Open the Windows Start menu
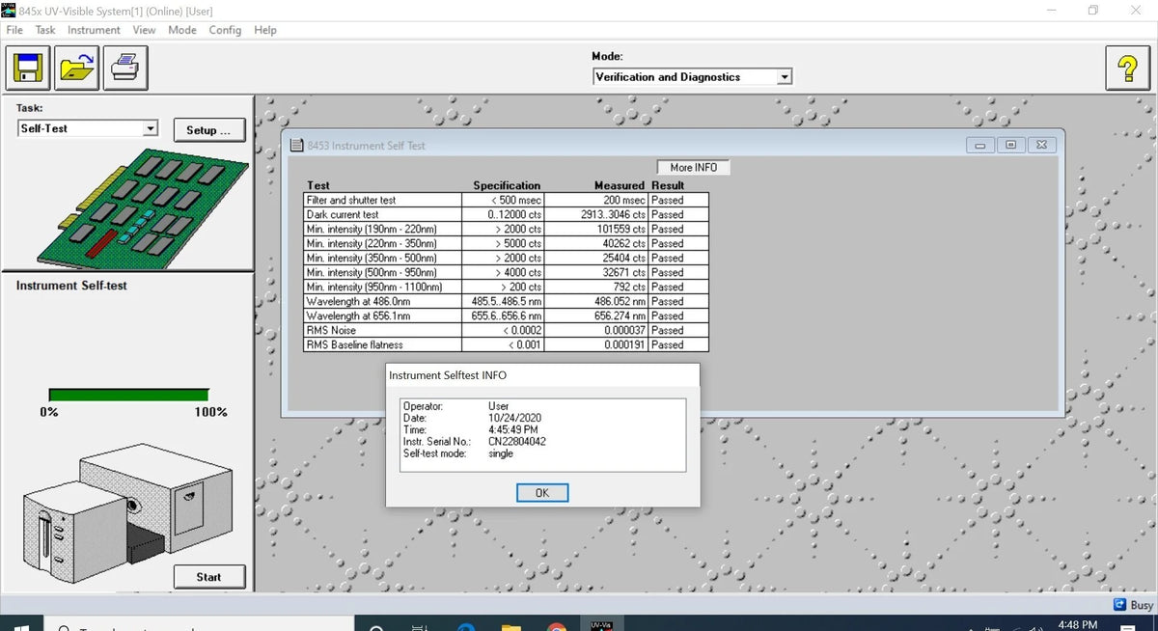The width and height of the screenshot is (1158, 631). [21, 625]
